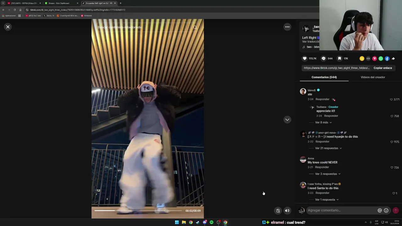This screenshot has width=402, height=226.
Task: Show hidden system tray icons chevron
Action: coord(366,222)
